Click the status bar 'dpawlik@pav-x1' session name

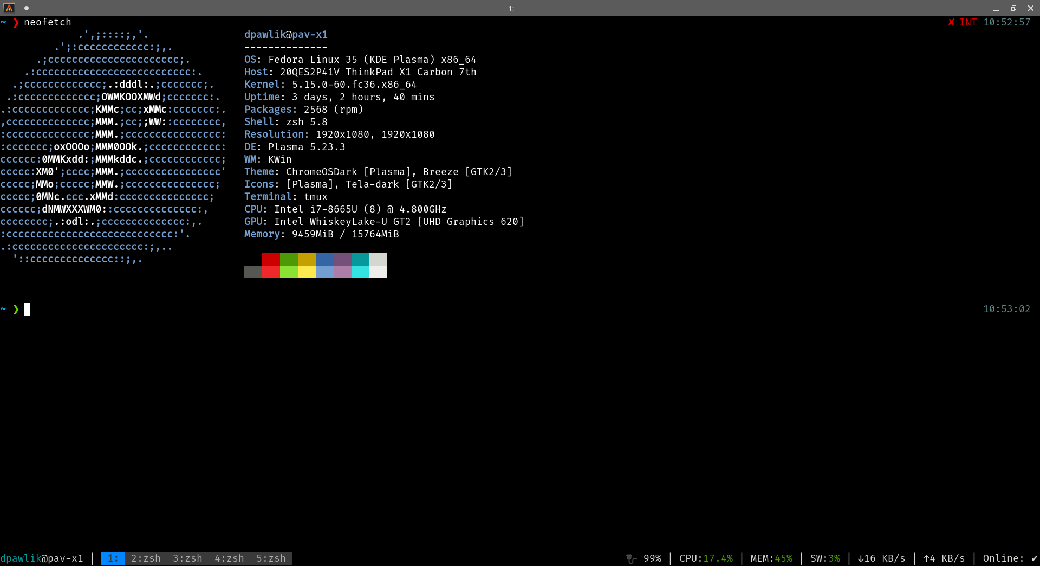pos(42,558)
